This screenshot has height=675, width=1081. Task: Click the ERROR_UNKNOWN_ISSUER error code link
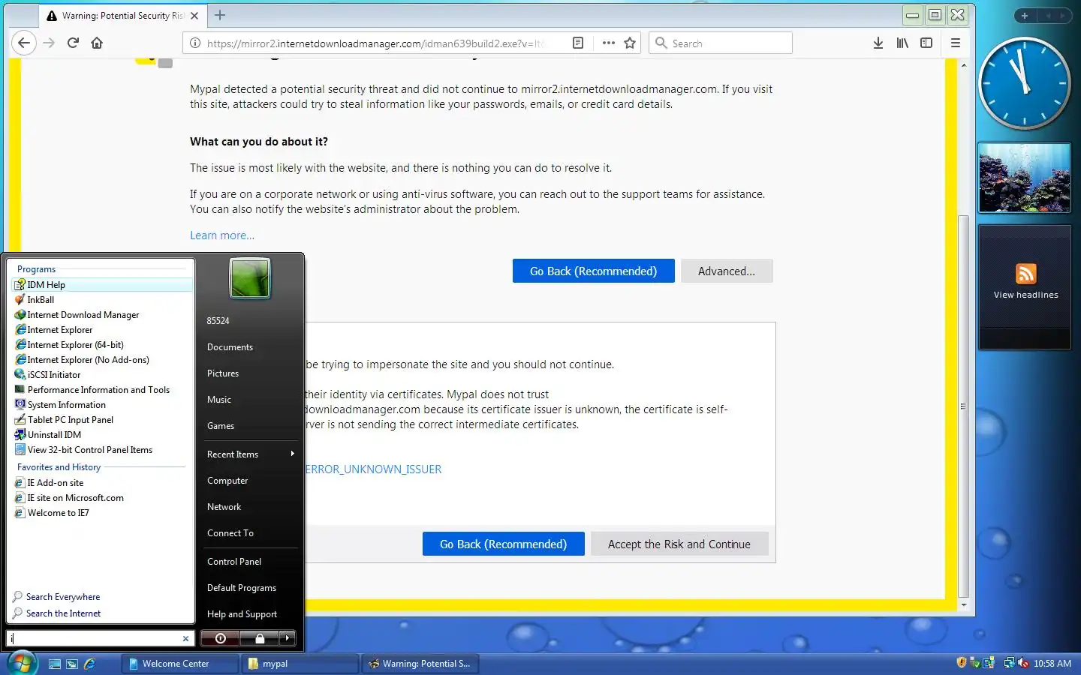point(373,469)
